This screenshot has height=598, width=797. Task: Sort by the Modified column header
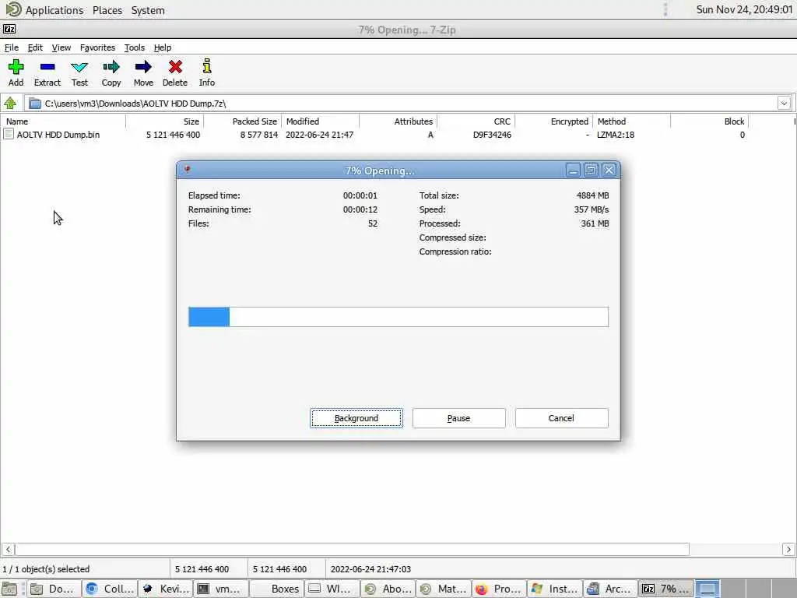pos(320,121)
